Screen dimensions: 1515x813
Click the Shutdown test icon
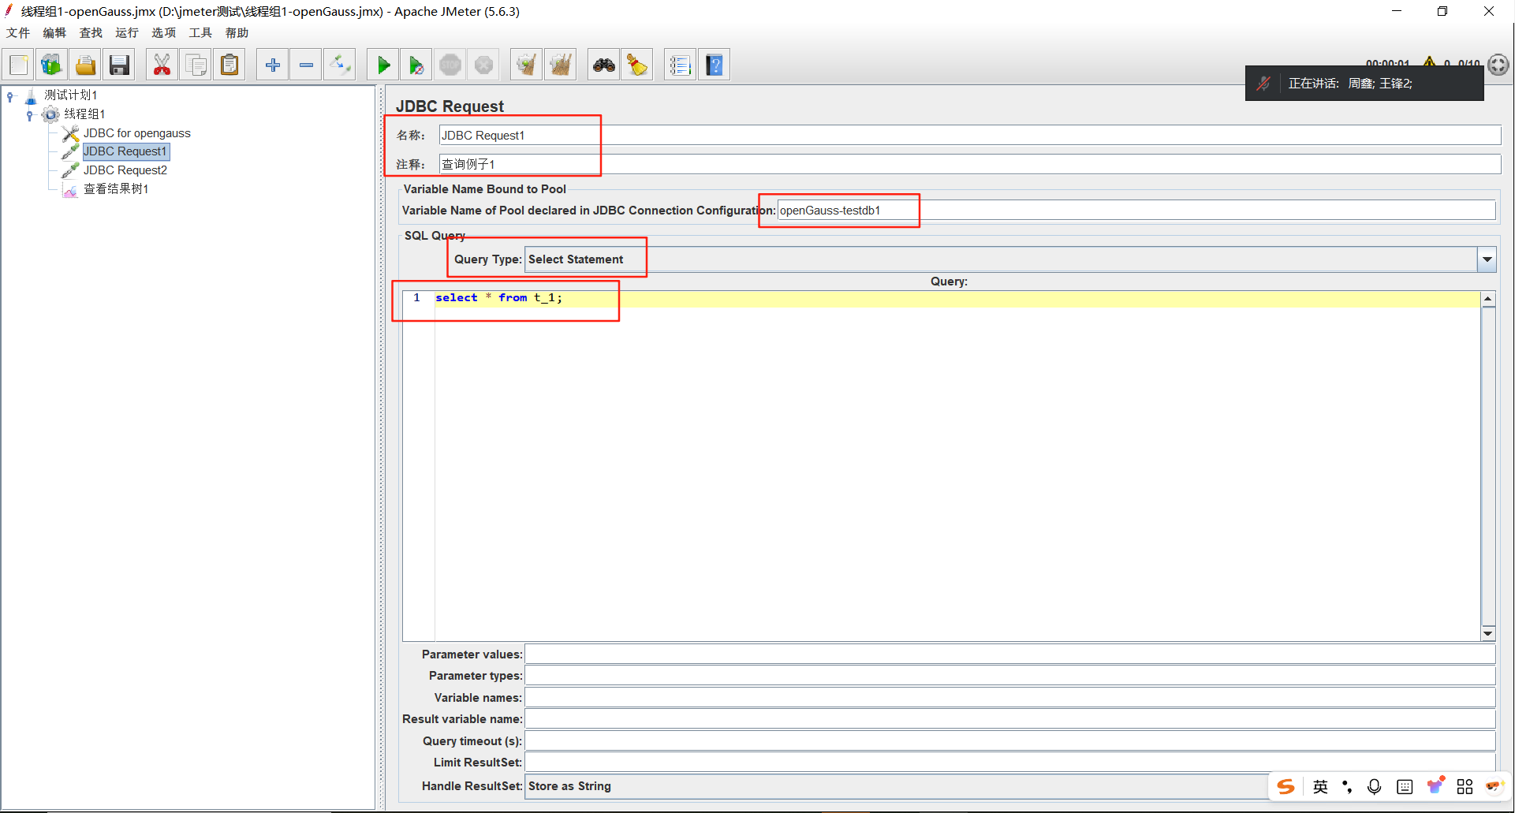point(483,65)
